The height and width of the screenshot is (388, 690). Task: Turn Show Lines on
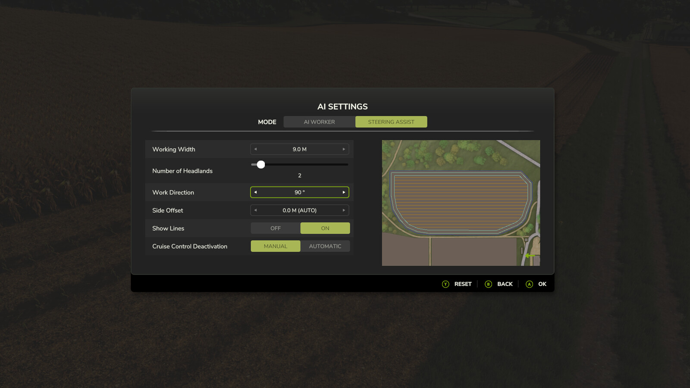[x=325, y=228]
